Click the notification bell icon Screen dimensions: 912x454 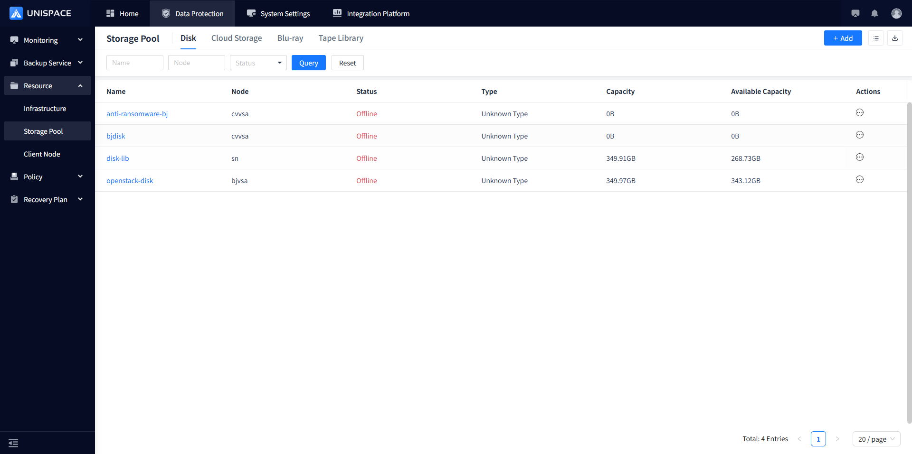(x=874, y=13)
